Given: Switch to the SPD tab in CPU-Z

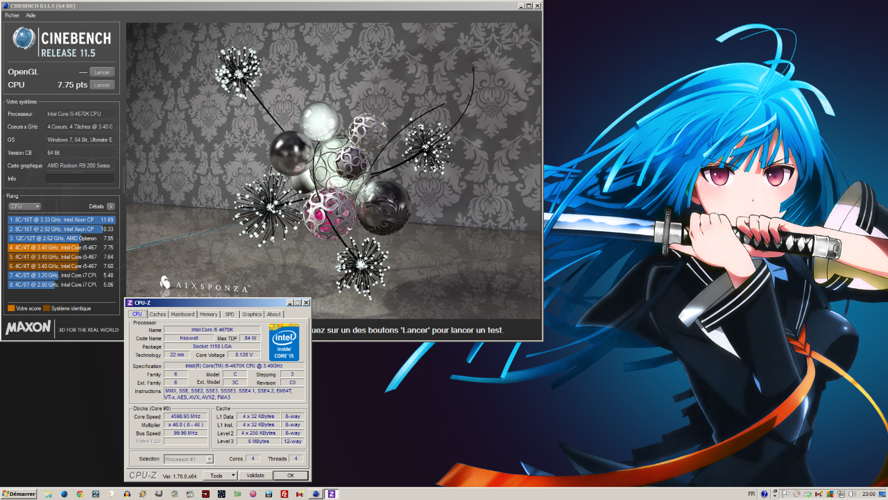Looking at the screenshot, I should tap(230, 314).
